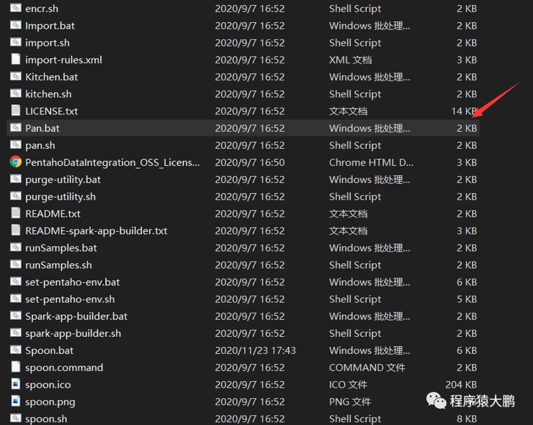Click the 2020/9/7 16:50 modified date
The width and height of the screenshot is (533, 425).
[x=250, y=162]
